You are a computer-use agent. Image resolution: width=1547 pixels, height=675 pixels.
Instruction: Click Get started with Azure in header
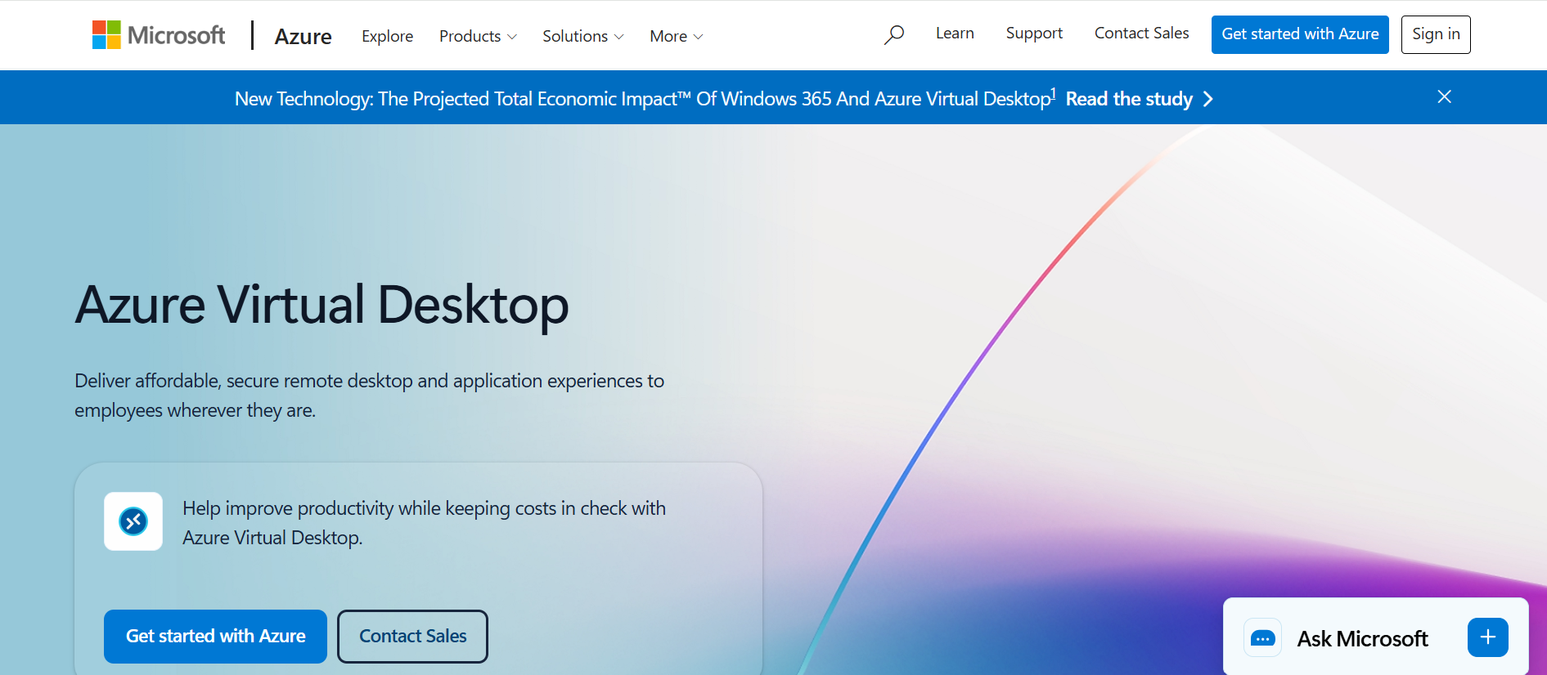click(1300, 34)
